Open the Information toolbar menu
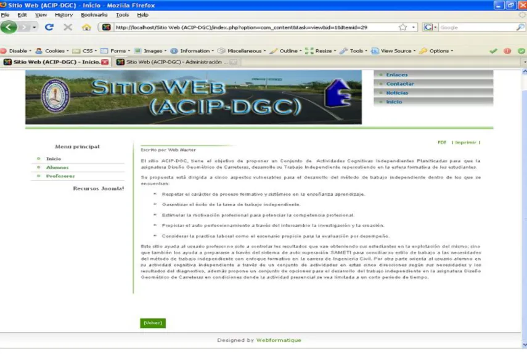 (192, 51)
